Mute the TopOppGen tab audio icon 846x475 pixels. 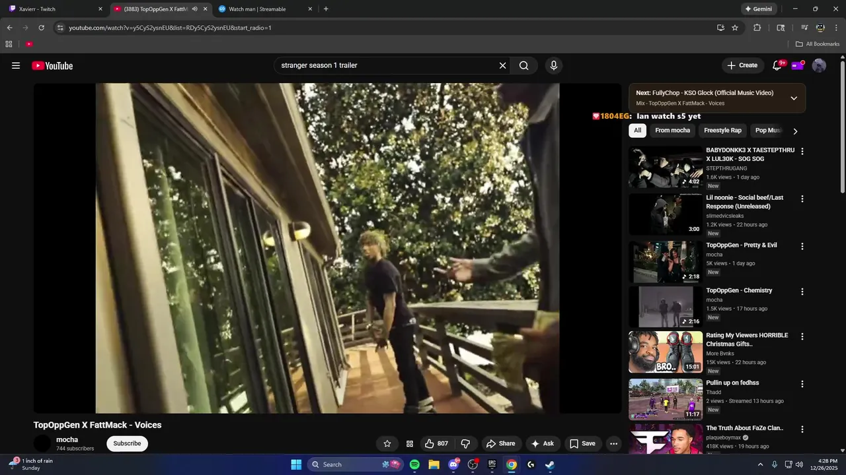(x=194, y=9)
